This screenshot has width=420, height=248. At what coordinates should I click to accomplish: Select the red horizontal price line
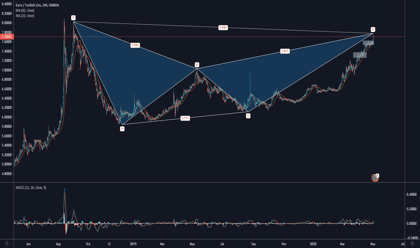209,37
